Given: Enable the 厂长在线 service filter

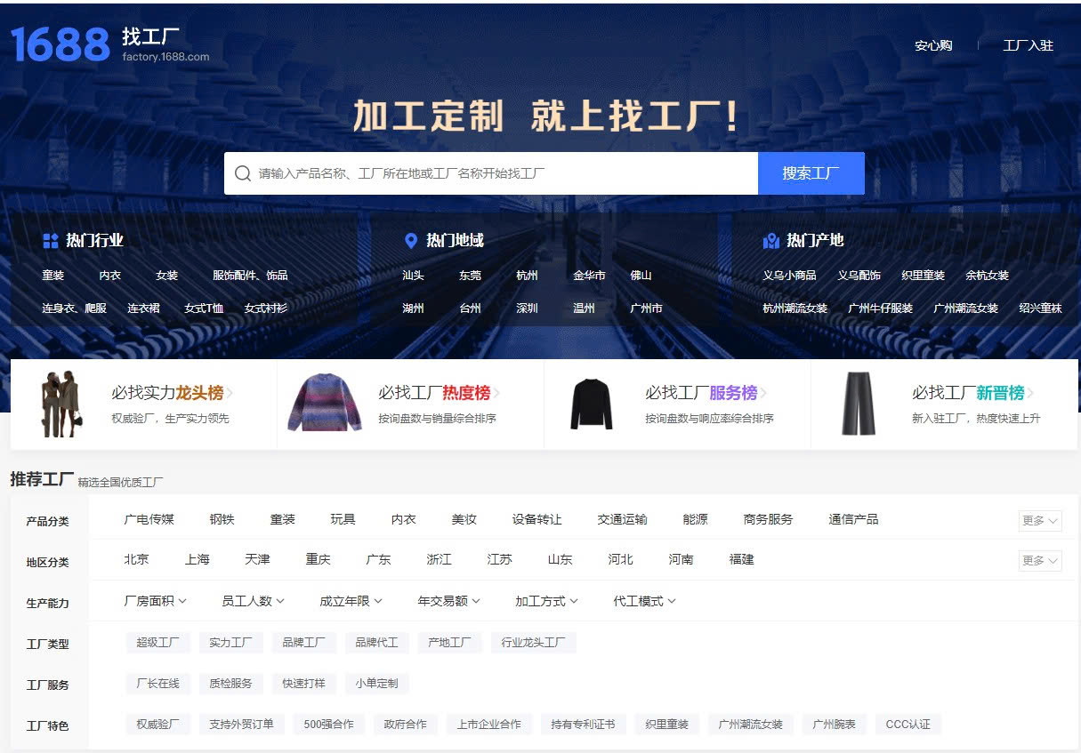Looking at the screenshot, I should coord(157,684).
